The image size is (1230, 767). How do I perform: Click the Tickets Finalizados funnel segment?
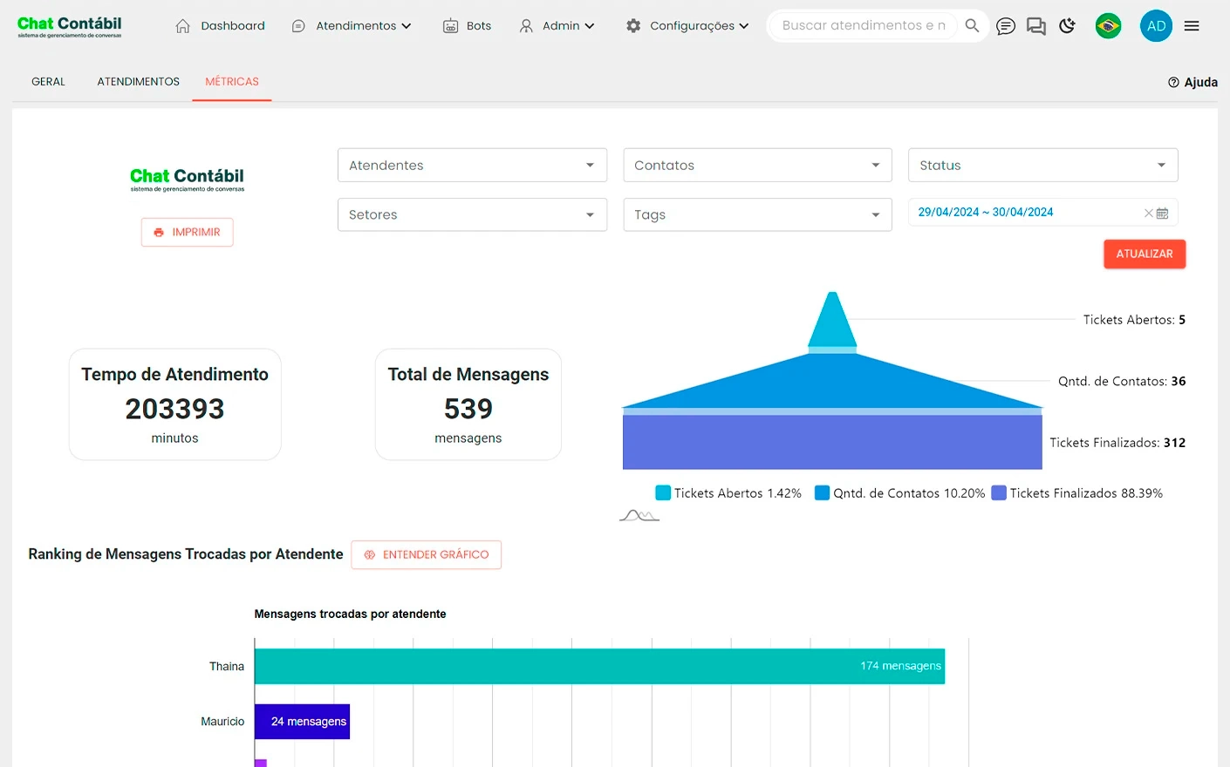coord(832,442)
